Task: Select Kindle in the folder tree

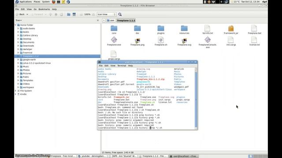Action: click(x=23, y=94)
